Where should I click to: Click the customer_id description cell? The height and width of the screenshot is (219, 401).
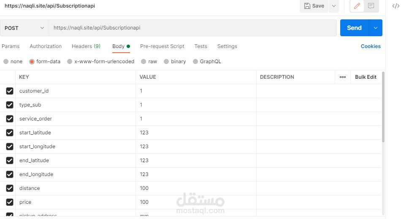pyautogui.click(x=318, y=91)
